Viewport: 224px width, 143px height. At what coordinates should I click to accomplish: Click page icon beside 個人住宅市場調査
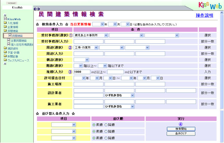(9, 44)
